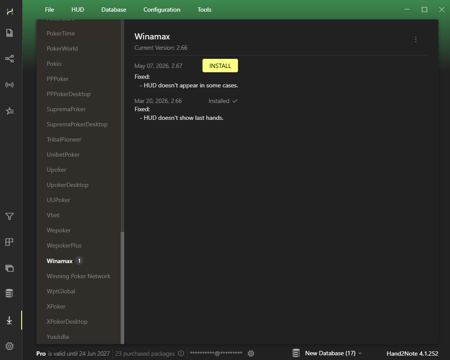Select XPoker in the room list

click(x=56, y=307)
